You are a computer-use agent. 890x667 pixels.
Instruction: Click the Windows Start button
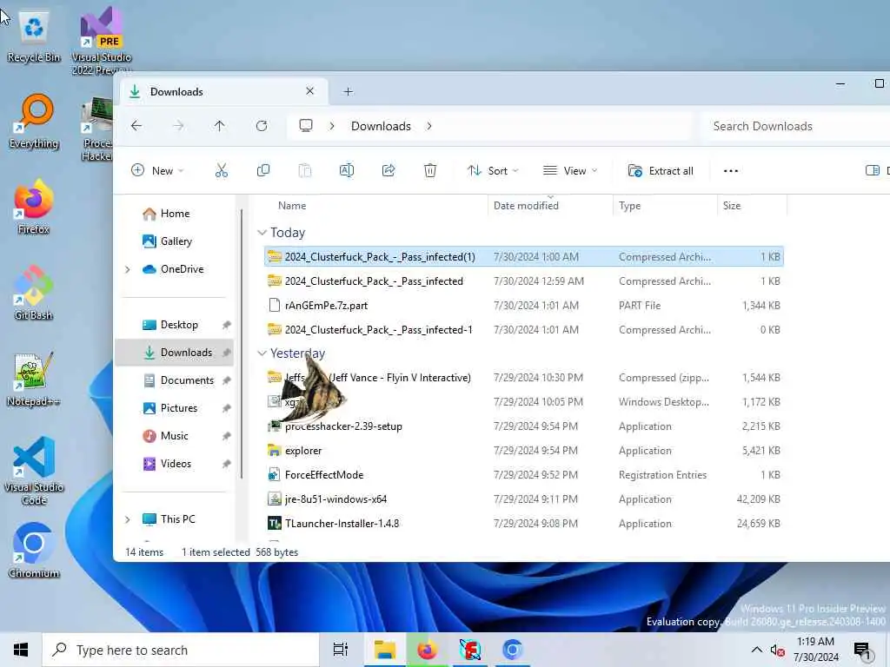pyautogui.click(x=21, y=650)
